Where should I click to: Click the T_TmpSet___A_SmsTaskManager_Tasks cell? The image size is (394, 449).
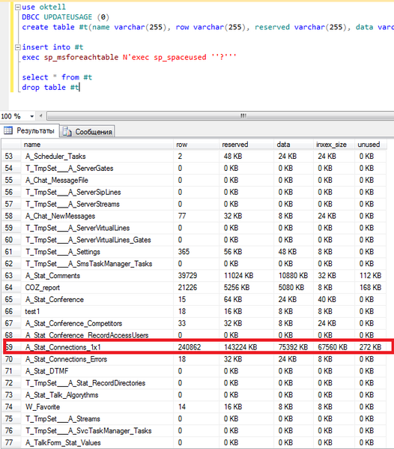97,264
